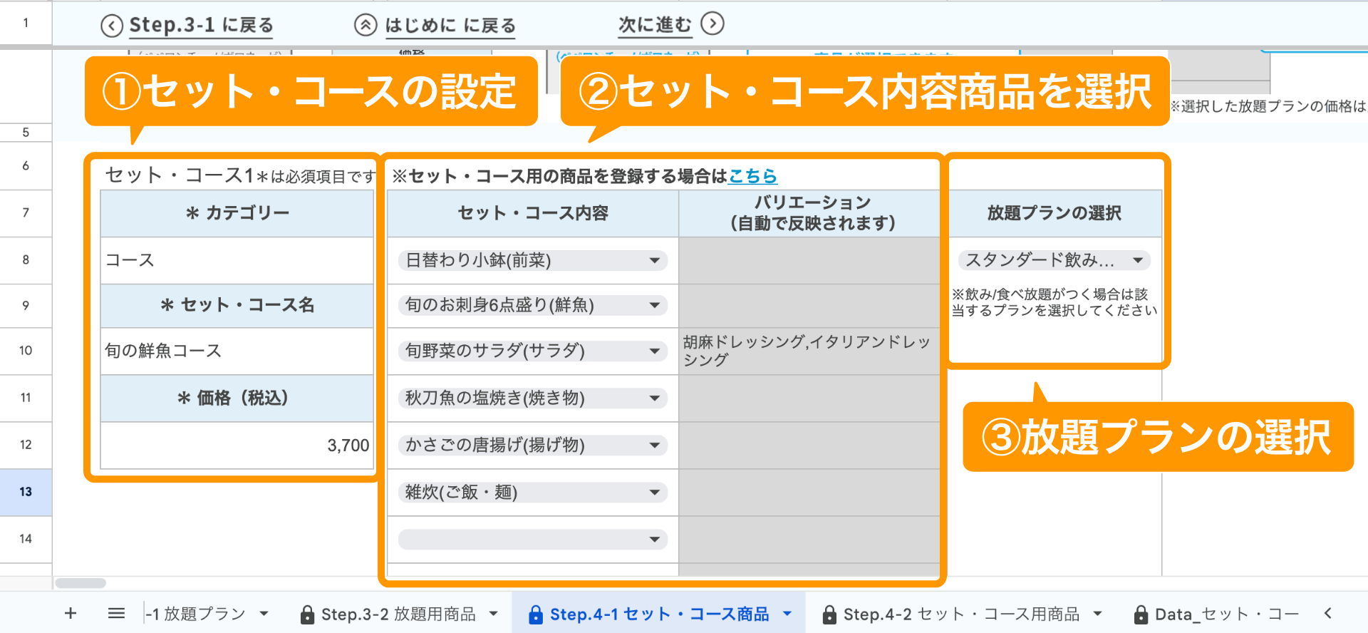Click the forward arrow circle icon after 次に進む

tap(712, 24)
